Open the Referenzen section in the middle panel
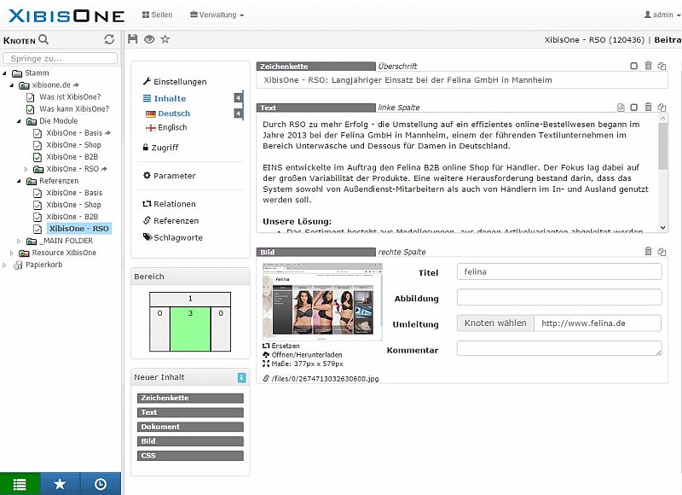The height and width of the screenshot is (495, 682). (171, 221)
